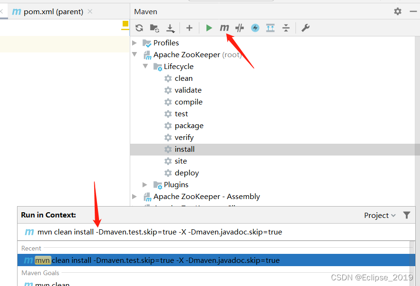
Task: Open Maven Settings wrench icon
Action: [305, 28]
